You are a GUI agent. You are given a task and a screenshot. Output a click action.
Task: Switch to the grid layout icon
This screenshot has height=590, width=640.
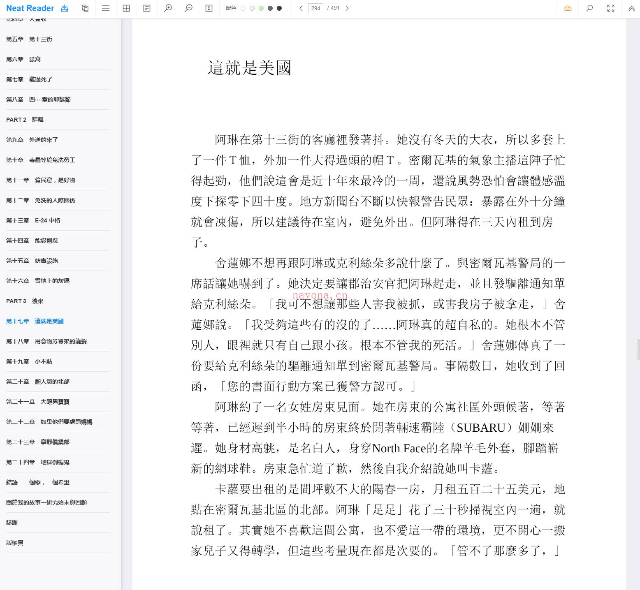coord(126,8)
